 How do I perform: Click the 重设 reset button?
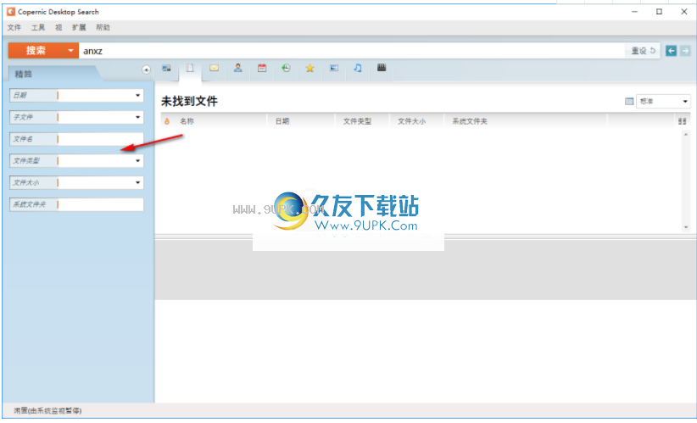pos(644,51)
